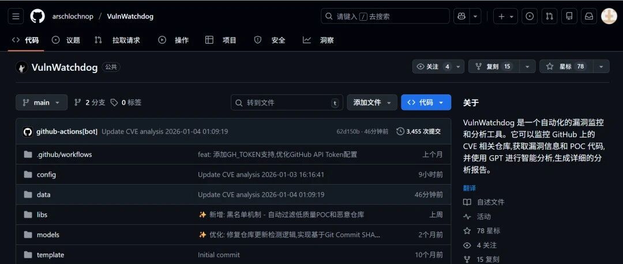The height and width of the screenshot is (264, 623).
Task: Switch to the 操作 tab
Action: pyautogui.click(x=174, y=40)
